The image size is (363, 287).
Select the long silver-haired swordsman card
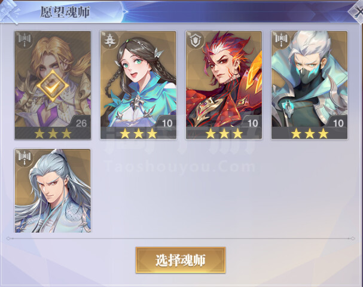(53, 191)
